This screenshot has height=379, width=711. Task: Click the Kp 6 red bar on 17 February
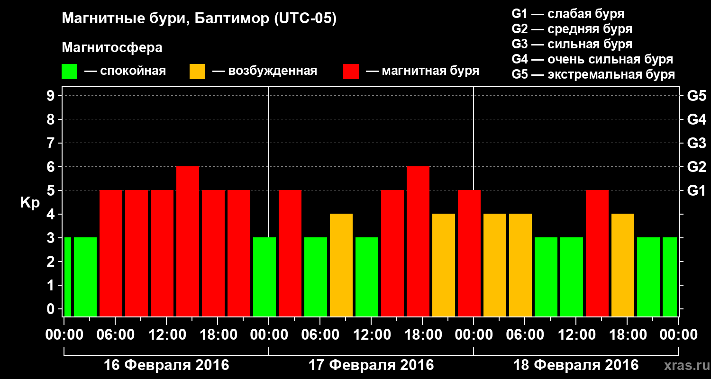click(418, 241)
